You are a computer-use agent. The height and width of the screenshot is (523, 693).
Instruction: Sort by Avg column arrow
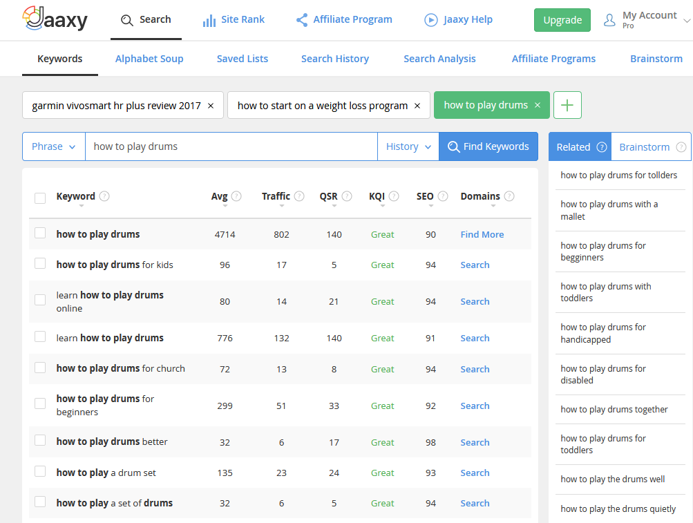pyautogui.click(x=225, y=206)
